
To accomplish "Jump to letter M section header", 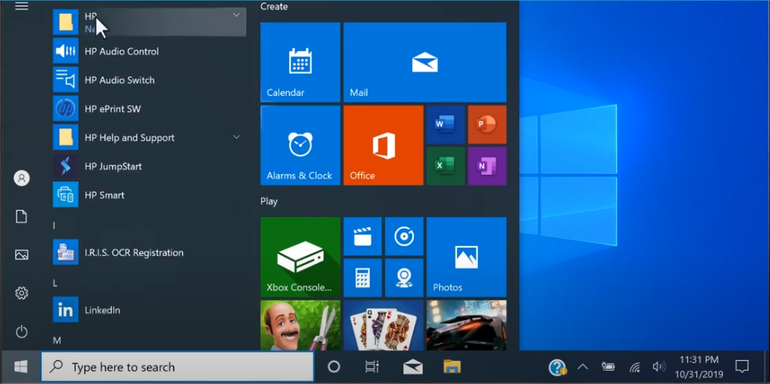I will pos(56,340).
